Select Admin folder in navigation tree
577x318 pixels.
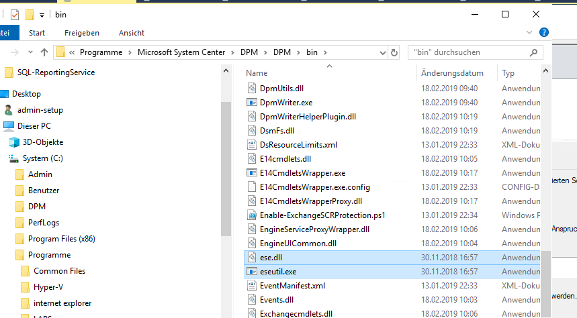click(x=40, y=174)
